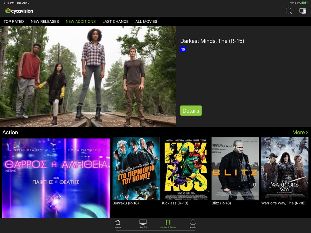Screen dimensions: 311x233
Task: Tap the screen cast devices icon
Action: pyautogui.click(x=303, y=11)
